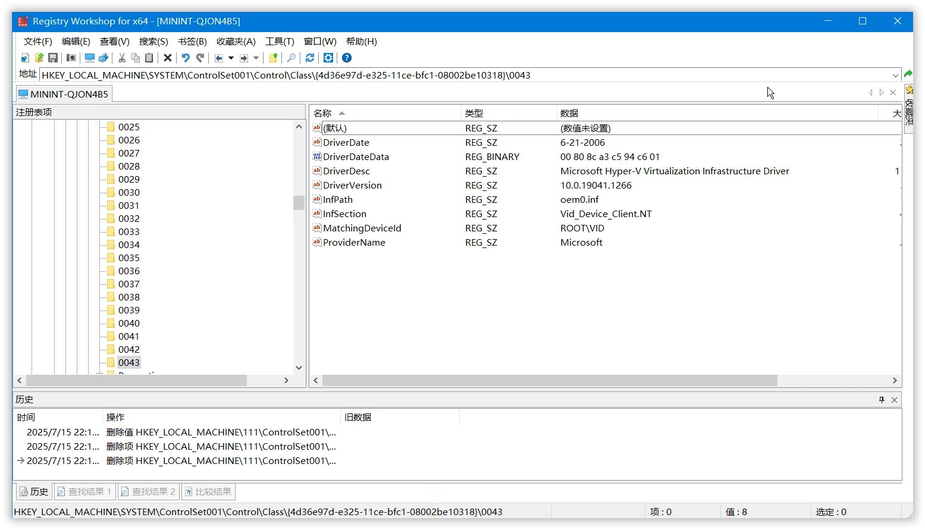
Task: Click the copy toolbar icon
Action: pos(136,58)
